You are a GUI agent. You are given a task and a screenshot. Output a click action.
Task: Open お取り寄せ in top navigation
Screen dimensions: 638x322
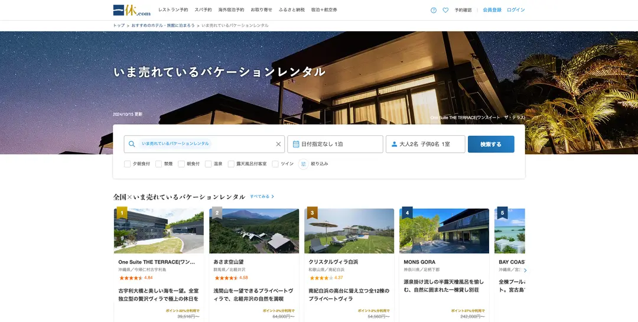coord(262,10)
